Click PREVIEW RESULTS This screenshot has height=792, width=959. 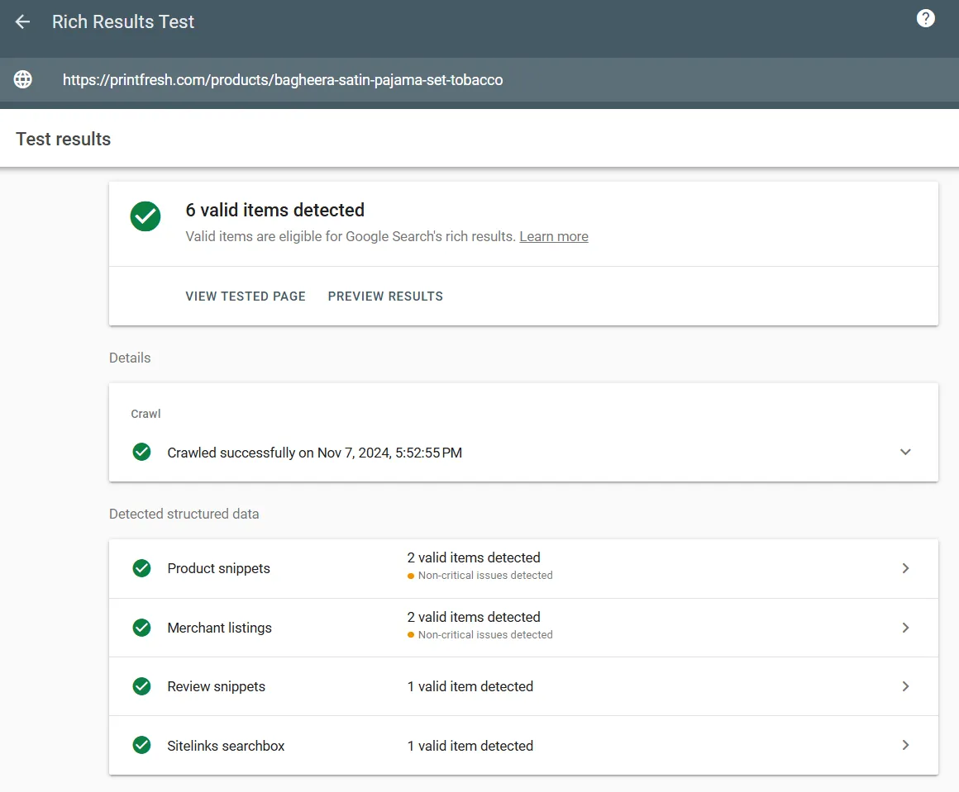(385, 296)
